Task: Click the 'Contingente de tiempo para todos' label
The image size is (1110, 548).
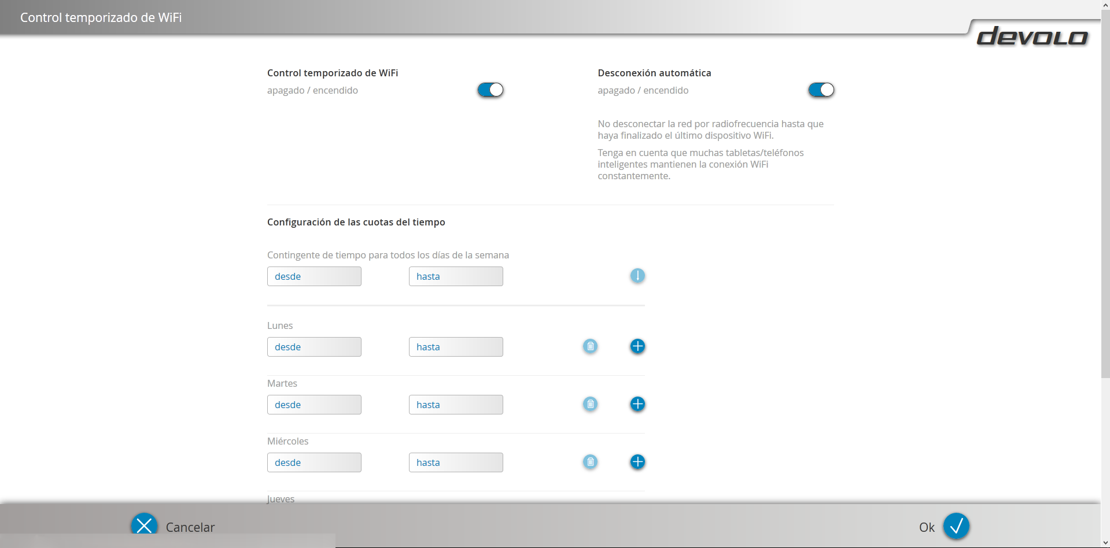Action: coord(388,256)
